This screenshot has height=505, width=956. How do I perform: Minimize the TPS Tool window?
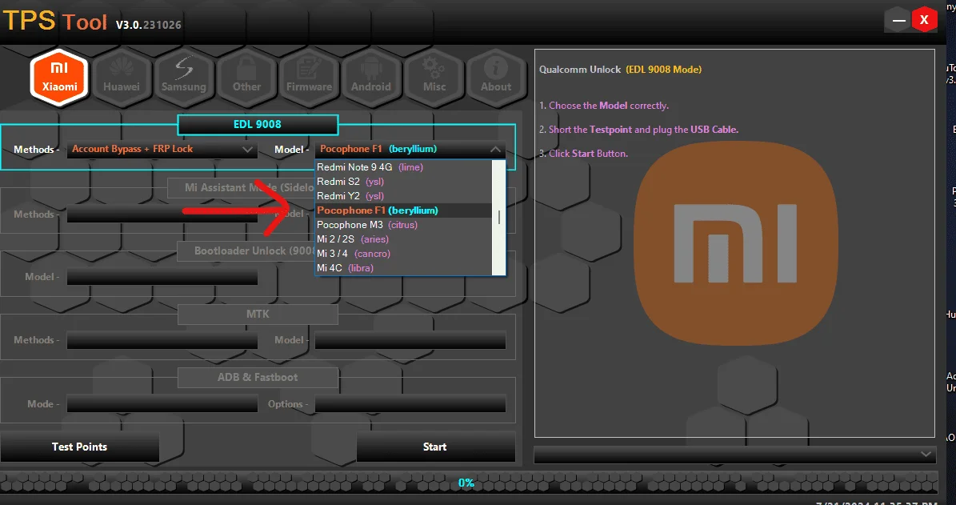click(x=898, y=20)
